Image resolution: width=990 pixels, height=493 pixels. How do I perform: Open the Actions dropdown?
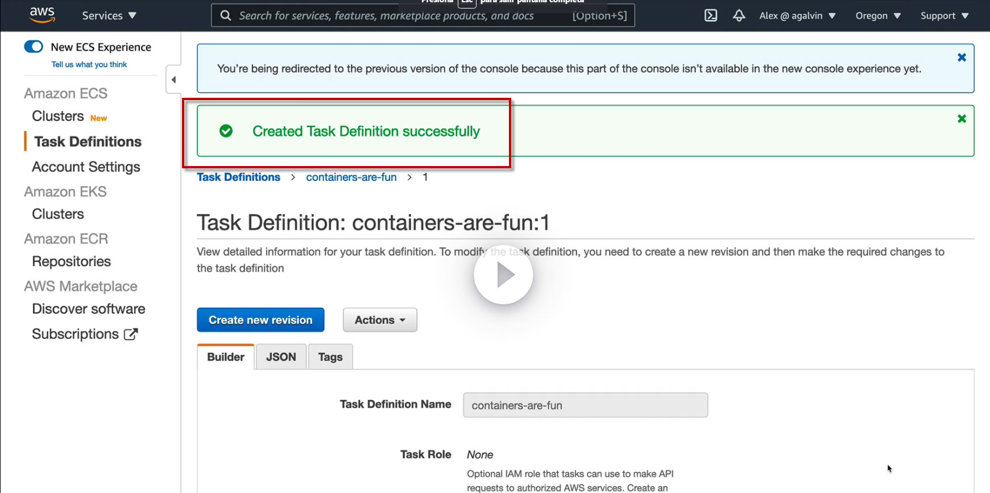pos(380,320)
